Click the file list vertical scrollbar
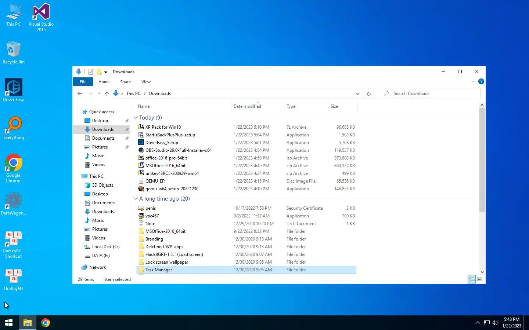The width and height of the screenshot is (529, 330). pyautogui.click(x=482, y=160)
